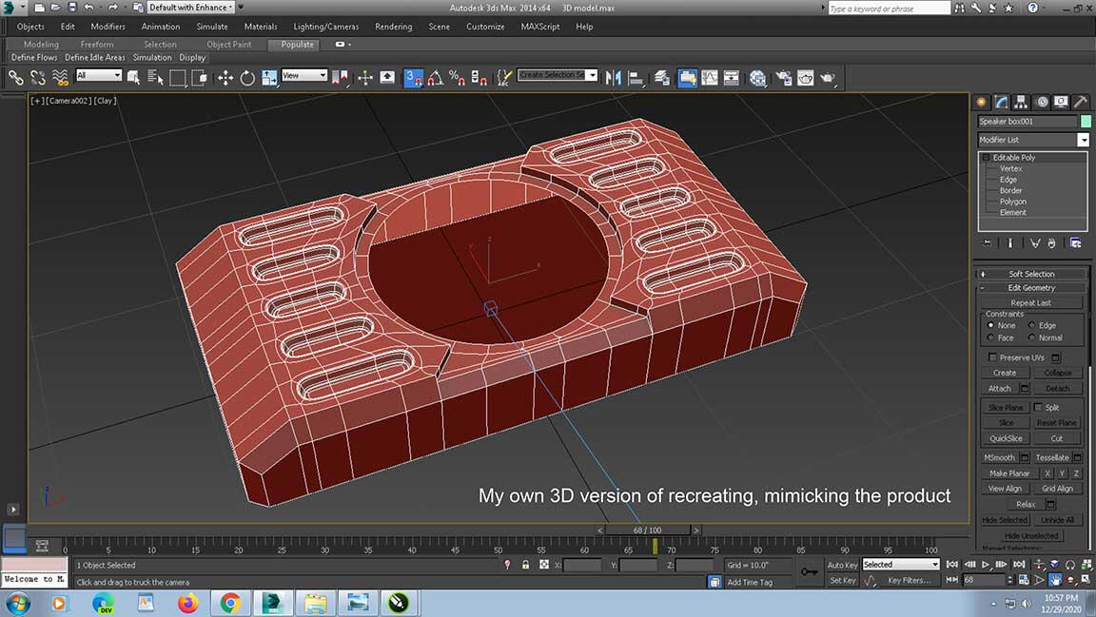Click the object color swatch beside name
The image size is (1096, 617).
click(1086, 121)
